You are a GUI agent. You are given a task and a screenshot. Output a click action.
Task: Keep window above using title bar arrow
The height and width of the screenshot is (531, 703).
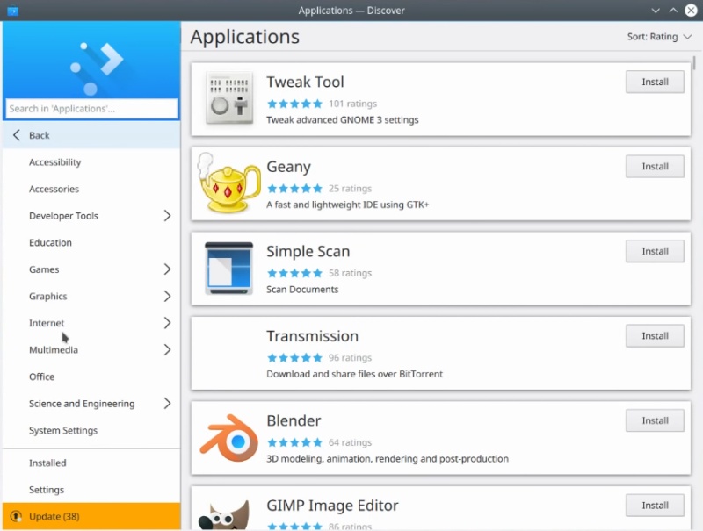click(x=673, y=11)
